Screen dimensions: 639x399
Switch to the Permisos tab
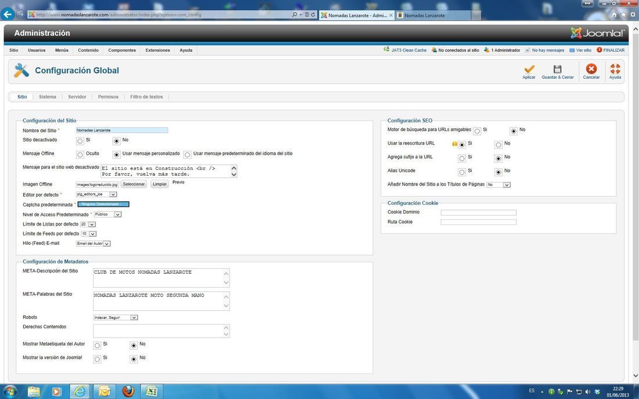point(108,97)
